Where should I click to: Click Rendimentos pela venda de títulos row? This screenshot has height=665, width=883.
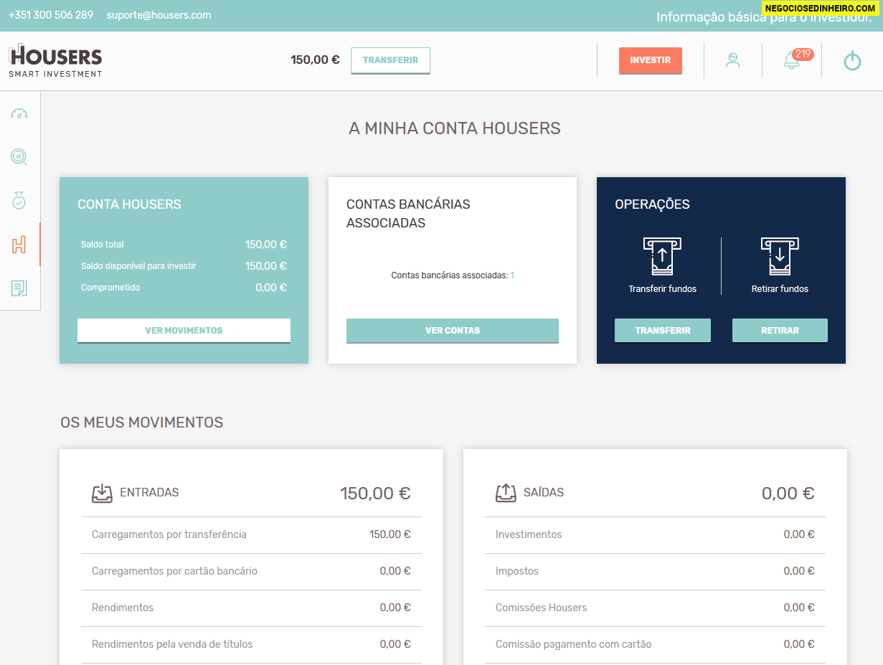(x=251, y=644)
